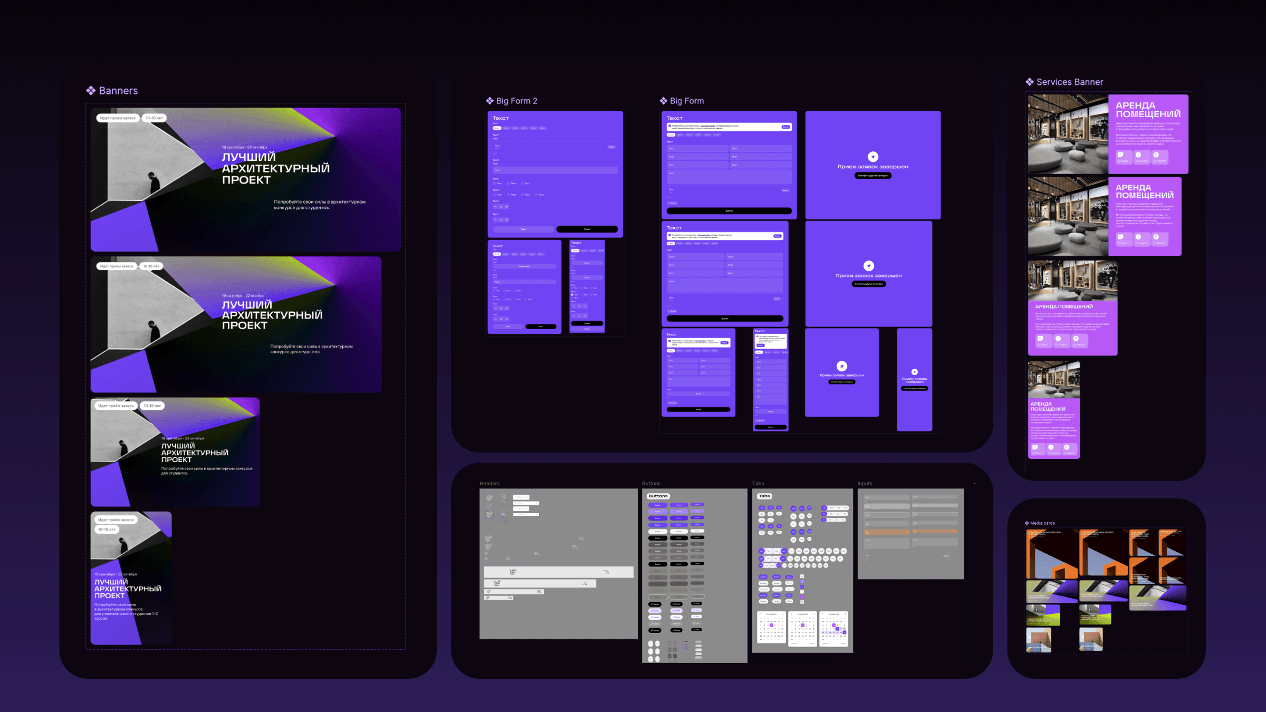This screenshot has height=712, width=1266.
Task: Open the top Аренда помещений interior photo
Action: point(1068,134)
